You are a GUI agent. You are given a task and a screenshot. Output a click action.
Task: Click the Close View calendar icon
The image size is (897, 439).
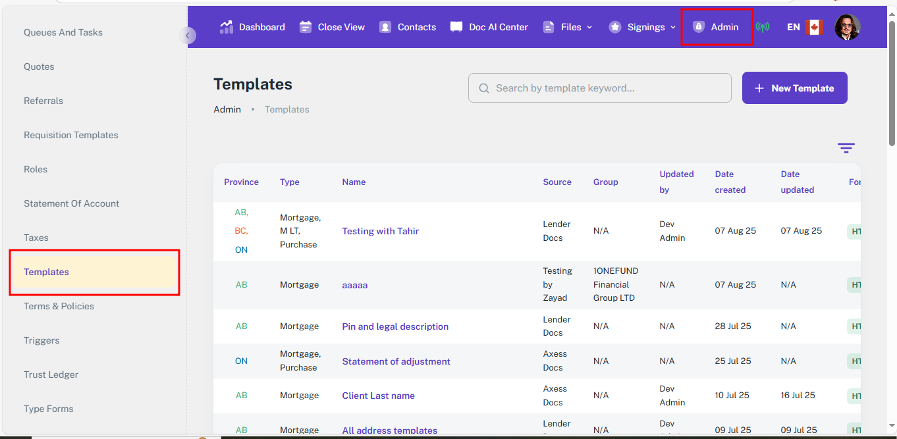click(306, 27)
